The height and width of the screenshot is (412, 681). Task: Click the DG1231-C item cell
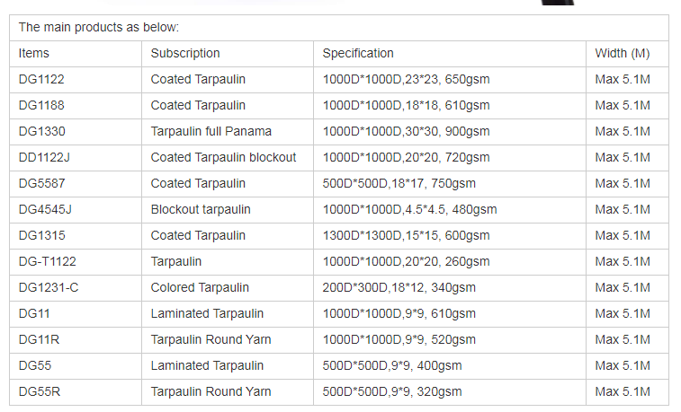pos(48,287)
